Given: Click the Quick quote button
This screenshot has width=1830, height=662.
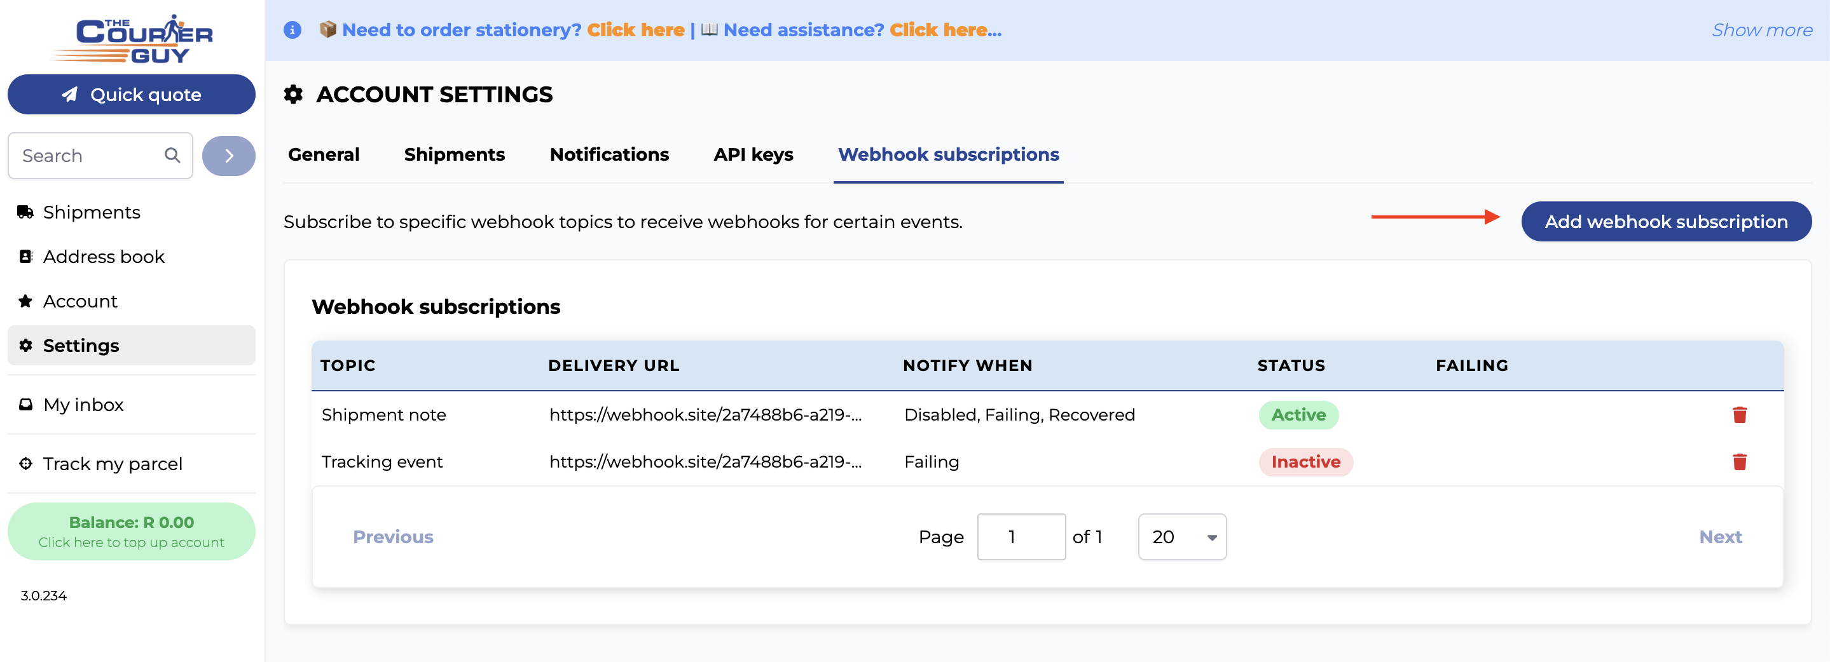Looking at the screenshot, I should pos(132,95).
